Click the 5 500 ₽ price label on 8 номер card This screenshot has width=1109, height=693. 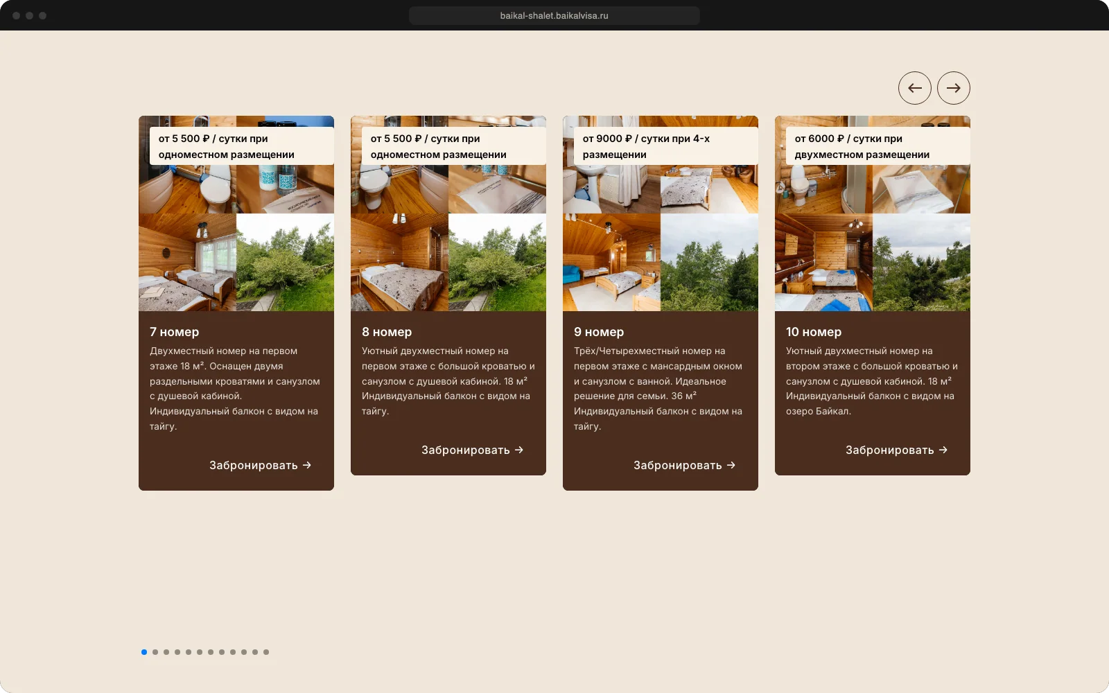point(454,146)
